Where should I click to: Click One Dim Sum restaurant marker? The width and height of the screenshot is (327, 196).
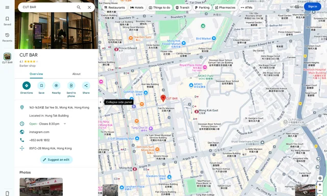point(131,38)
